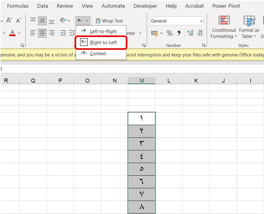Image resolution: width=264 pixels, height=214 pixels.
Task: Enable Wrap Text
Action: pos(109,21)
